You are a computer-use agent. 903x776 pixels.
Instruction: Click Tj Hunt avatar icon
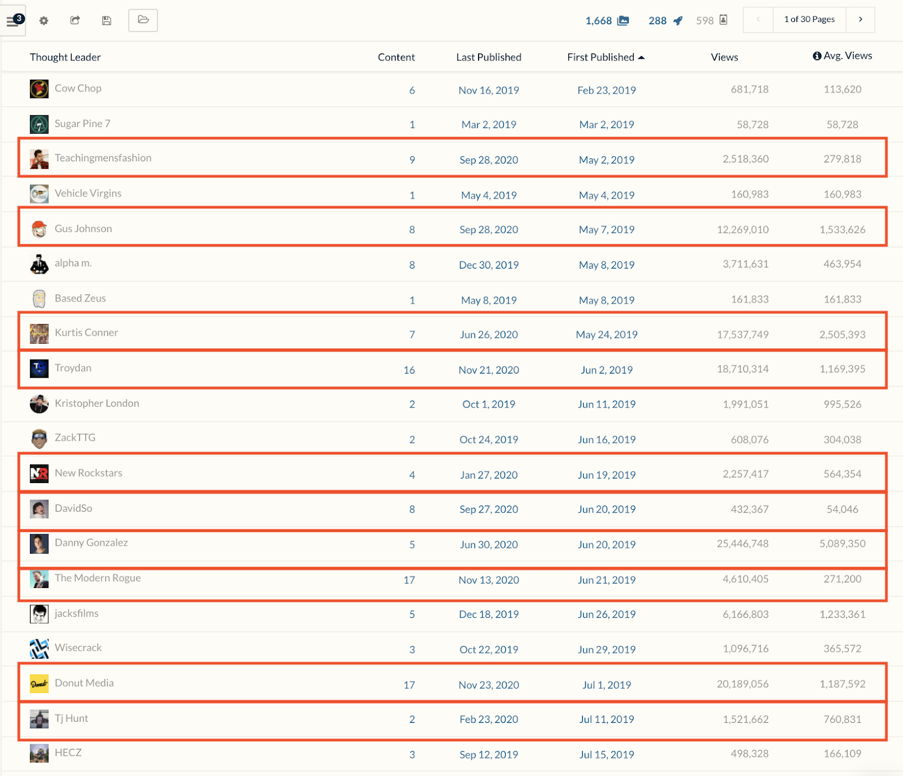pyautogui.click(x=39, y=719)
